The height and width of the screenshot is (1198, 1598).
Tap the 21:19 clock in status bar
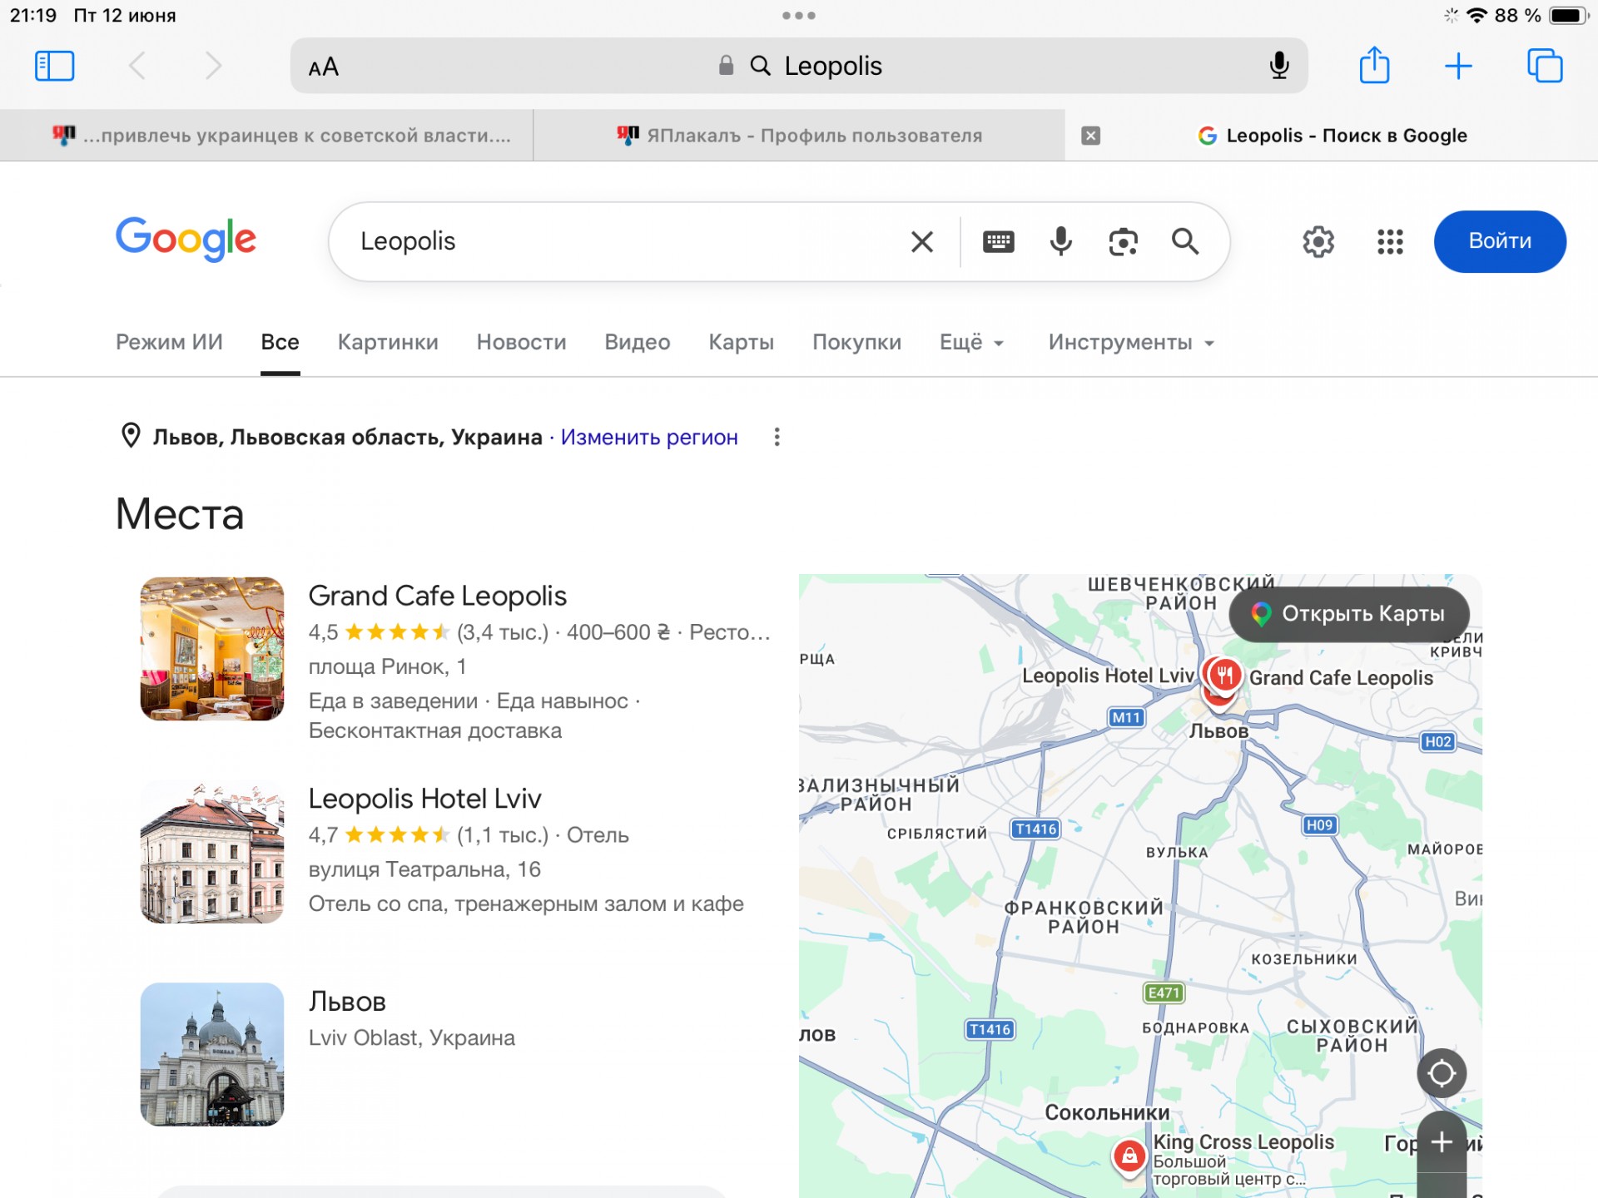click(33, 15)
